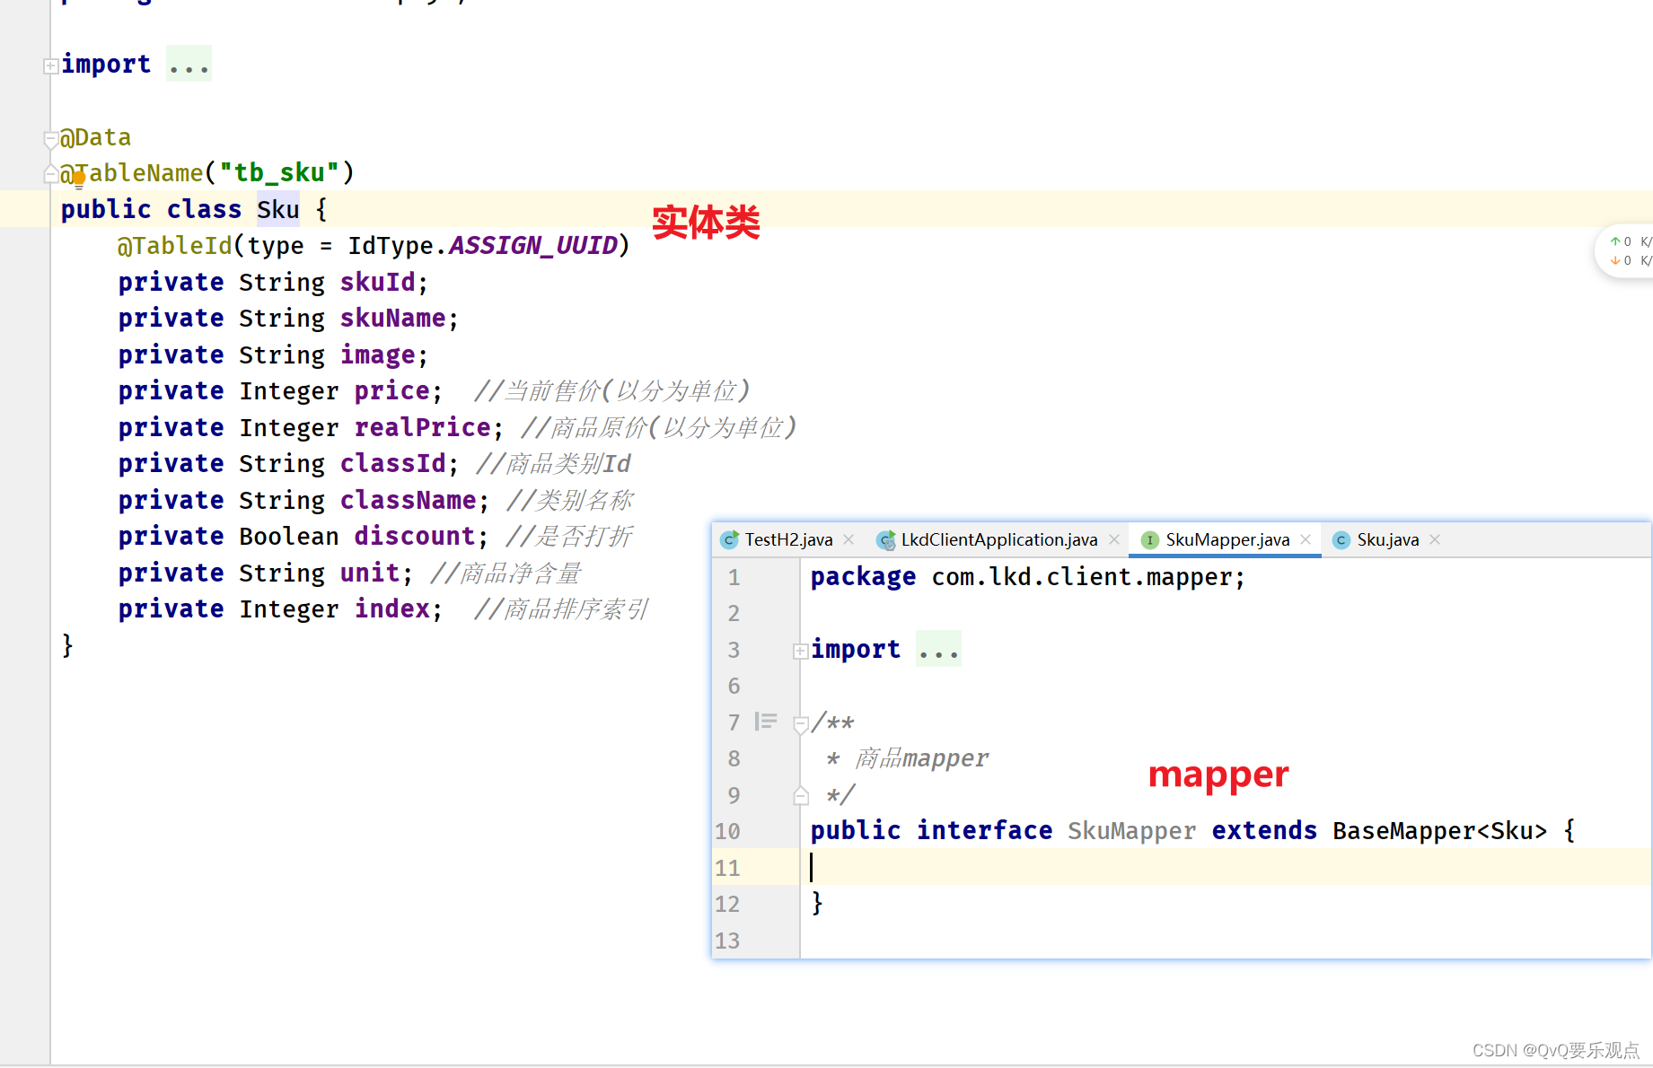The image size is (1653, 1068).
Task: Click the unit field name
Action: [x=370, y=573]
